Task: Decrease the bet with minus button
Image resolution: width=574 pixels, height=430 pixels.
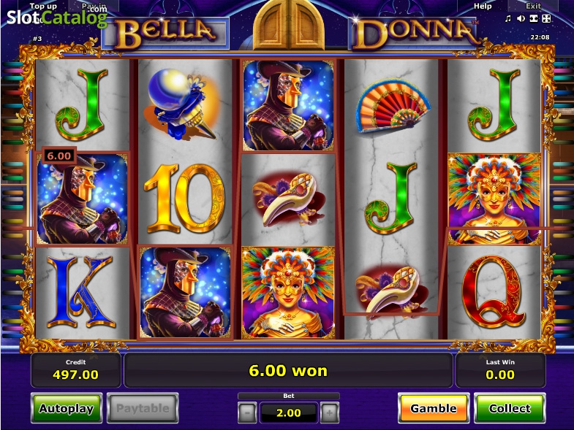Action: coord(247,412)
